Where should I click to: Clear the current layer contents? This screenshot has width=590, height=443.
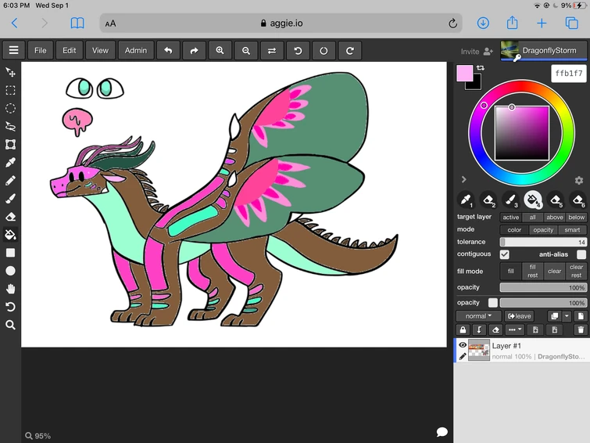tap(495, 330)
